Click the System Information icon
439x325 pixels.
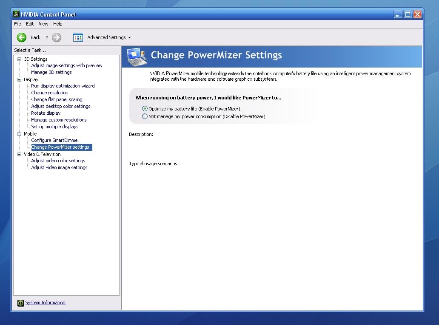click(x=21, y=303)
